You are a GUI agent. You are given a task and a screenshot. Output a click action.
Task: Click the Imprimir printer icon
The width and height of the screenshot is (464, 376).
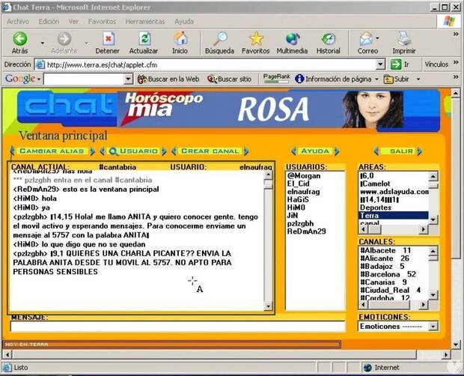tap(403, 39)
